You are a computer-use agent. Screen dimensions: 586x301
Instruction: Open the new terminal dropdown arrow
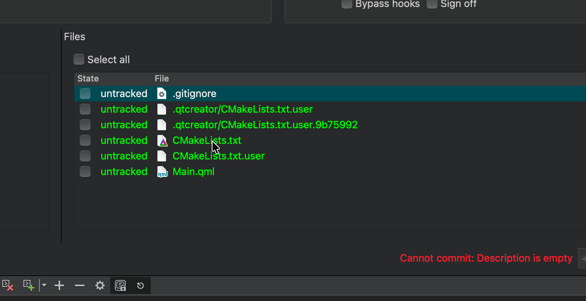click(x=44, y=285)
